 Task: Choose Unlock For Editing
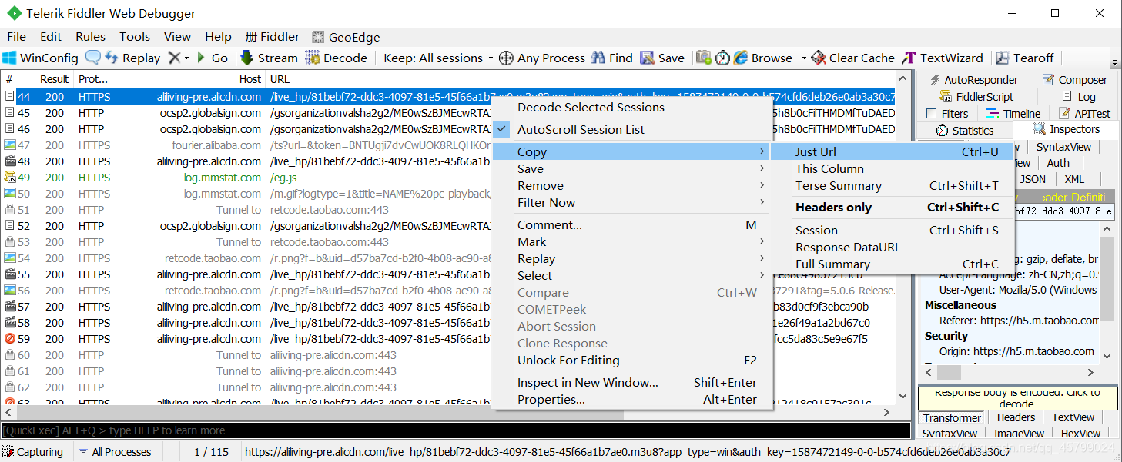[x=631, y=361]
